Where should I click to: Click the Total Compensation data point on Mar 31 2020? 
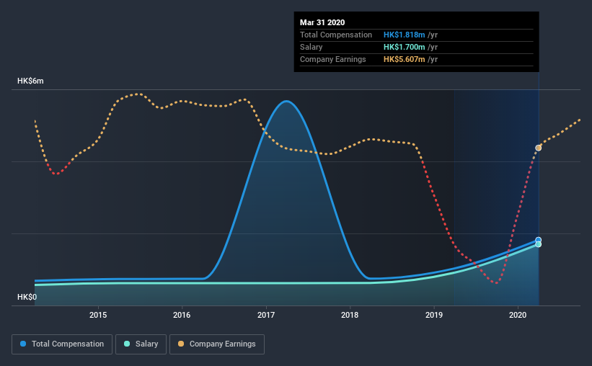point(539,240)
